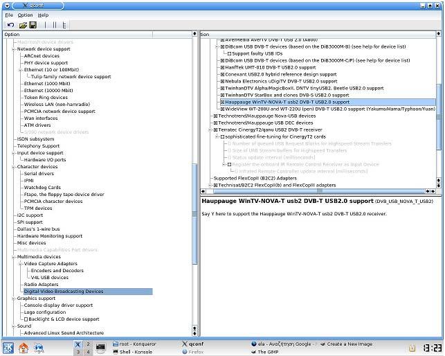Toggle Technotrend/Hauppauge USB DEC devices checkbox
The height and width of the screenshot is (356, 445).
(215, 123)
